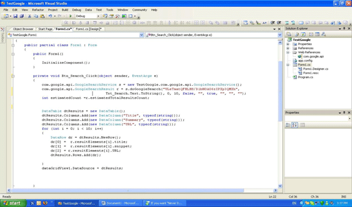Start debugging with green play icon
This screenshot has width=352, height=207.
tap(71, 16)
